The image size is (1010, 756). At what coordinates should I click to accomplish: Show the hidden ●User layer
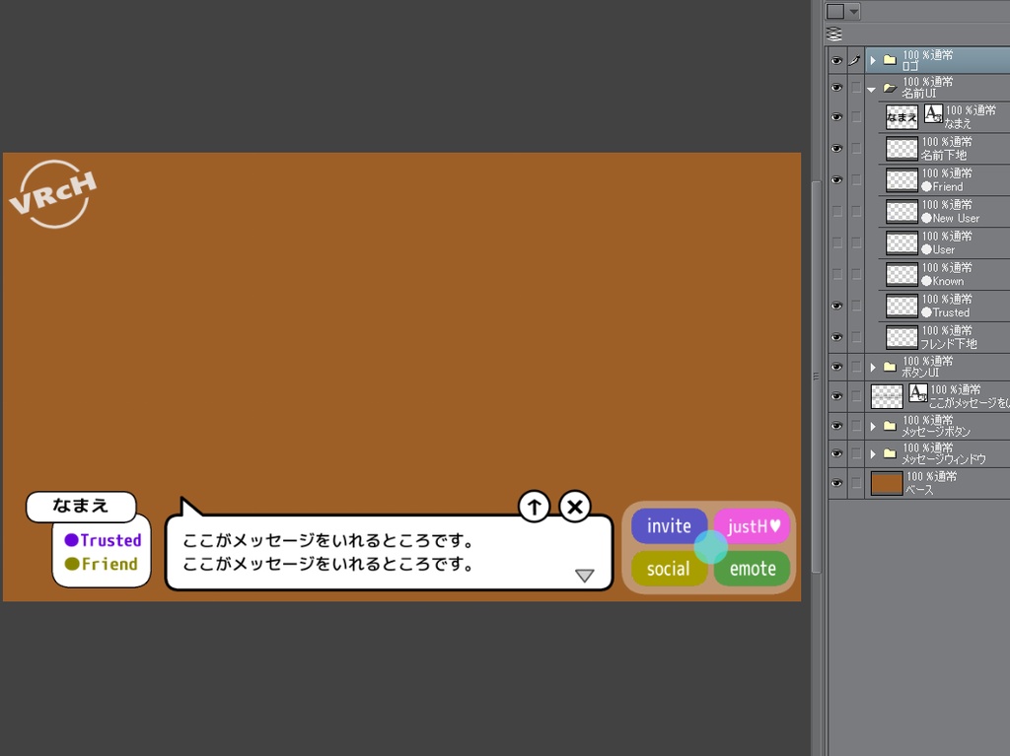pyautogui.click(x=836, y=242)
